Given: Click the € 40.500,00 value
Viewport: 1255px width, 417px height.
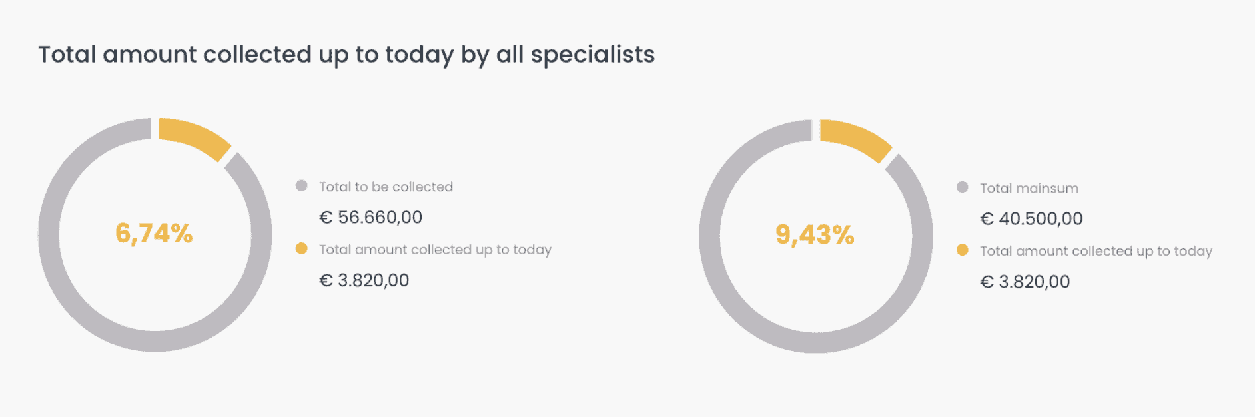Looking at the screenshot, I should [1032, 219].
